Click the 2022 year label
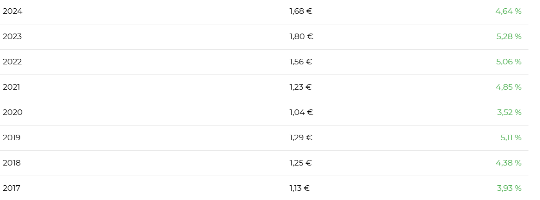Viewport: 540px width, 200px height. tap(12, 62)
